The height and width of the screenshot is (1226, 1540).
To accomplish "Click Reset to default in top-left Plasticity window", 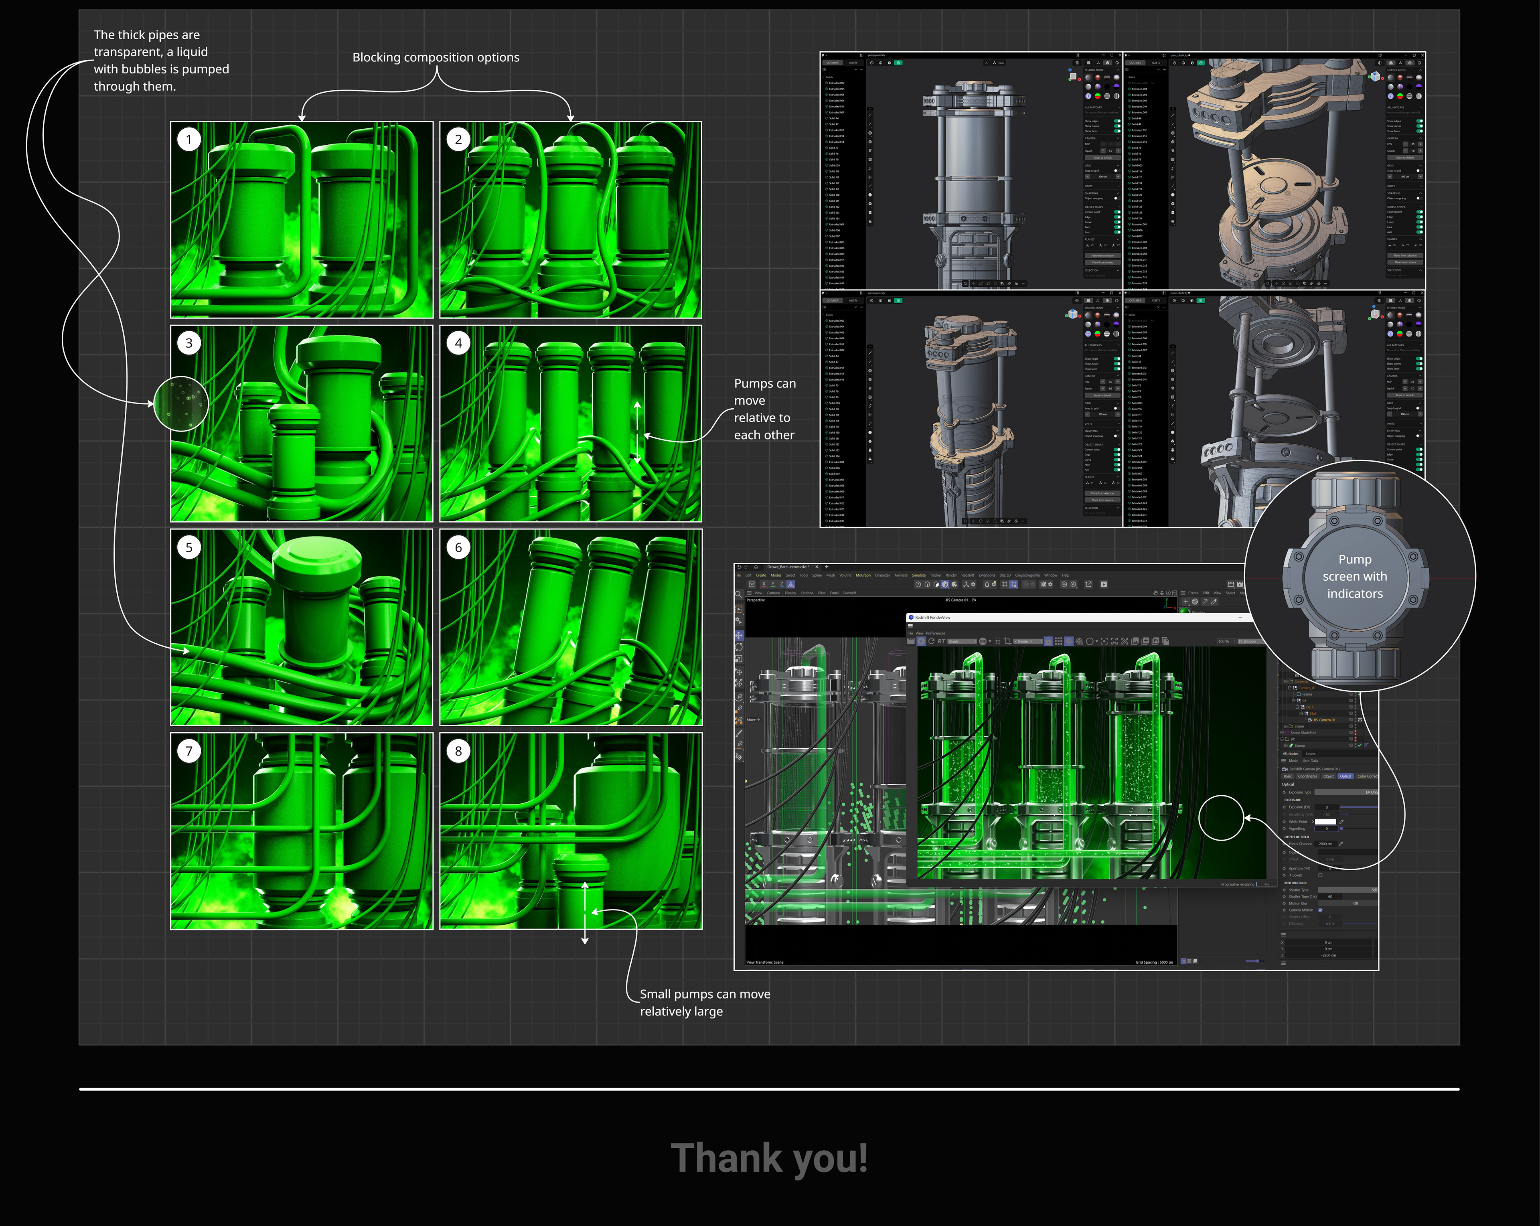I will tap(1103, 158).
